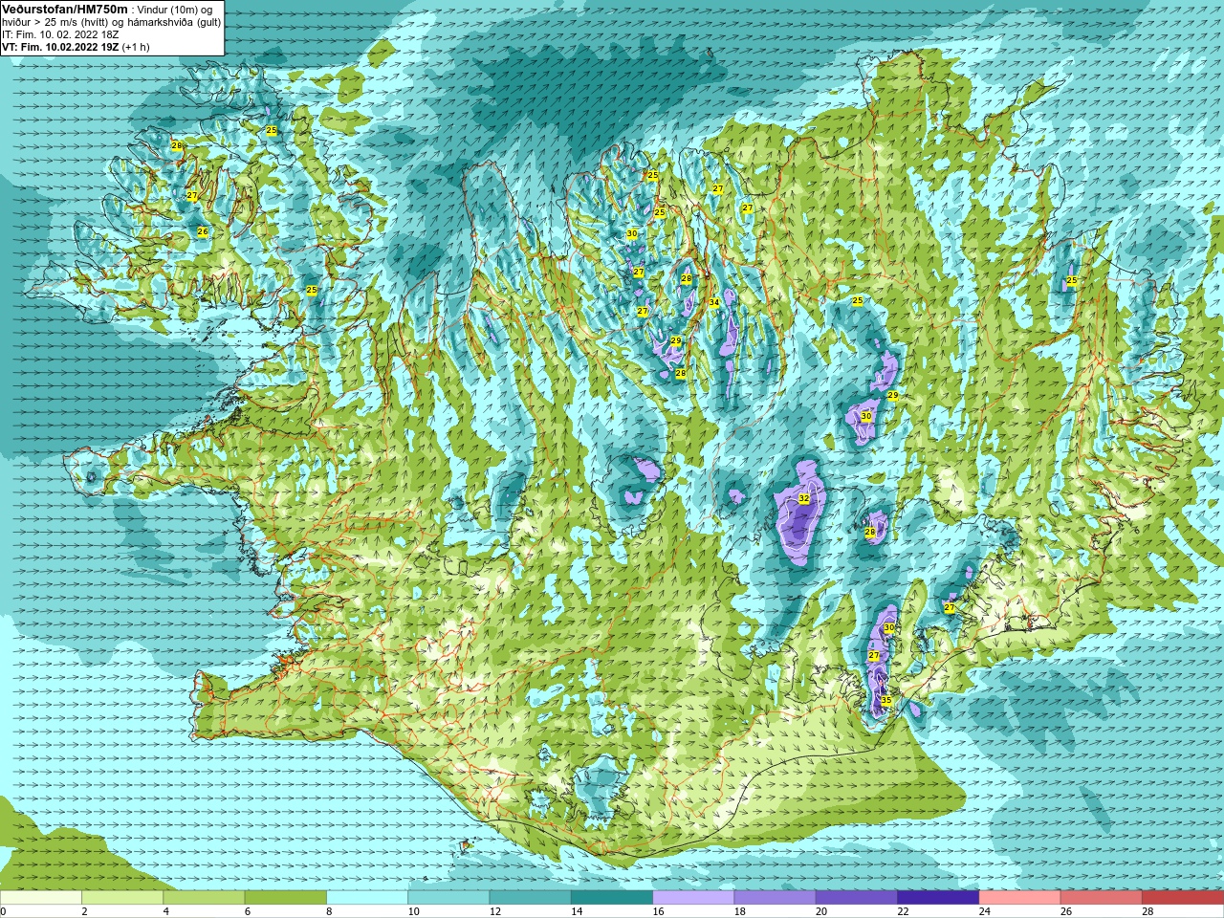Select the red above-28 m/s legend swatch
This screenshot has height=918, width=1224.
point(1183,898)
